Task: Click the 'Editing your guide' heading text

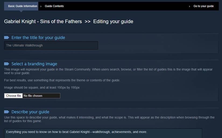Action: [x=113, y=22]
